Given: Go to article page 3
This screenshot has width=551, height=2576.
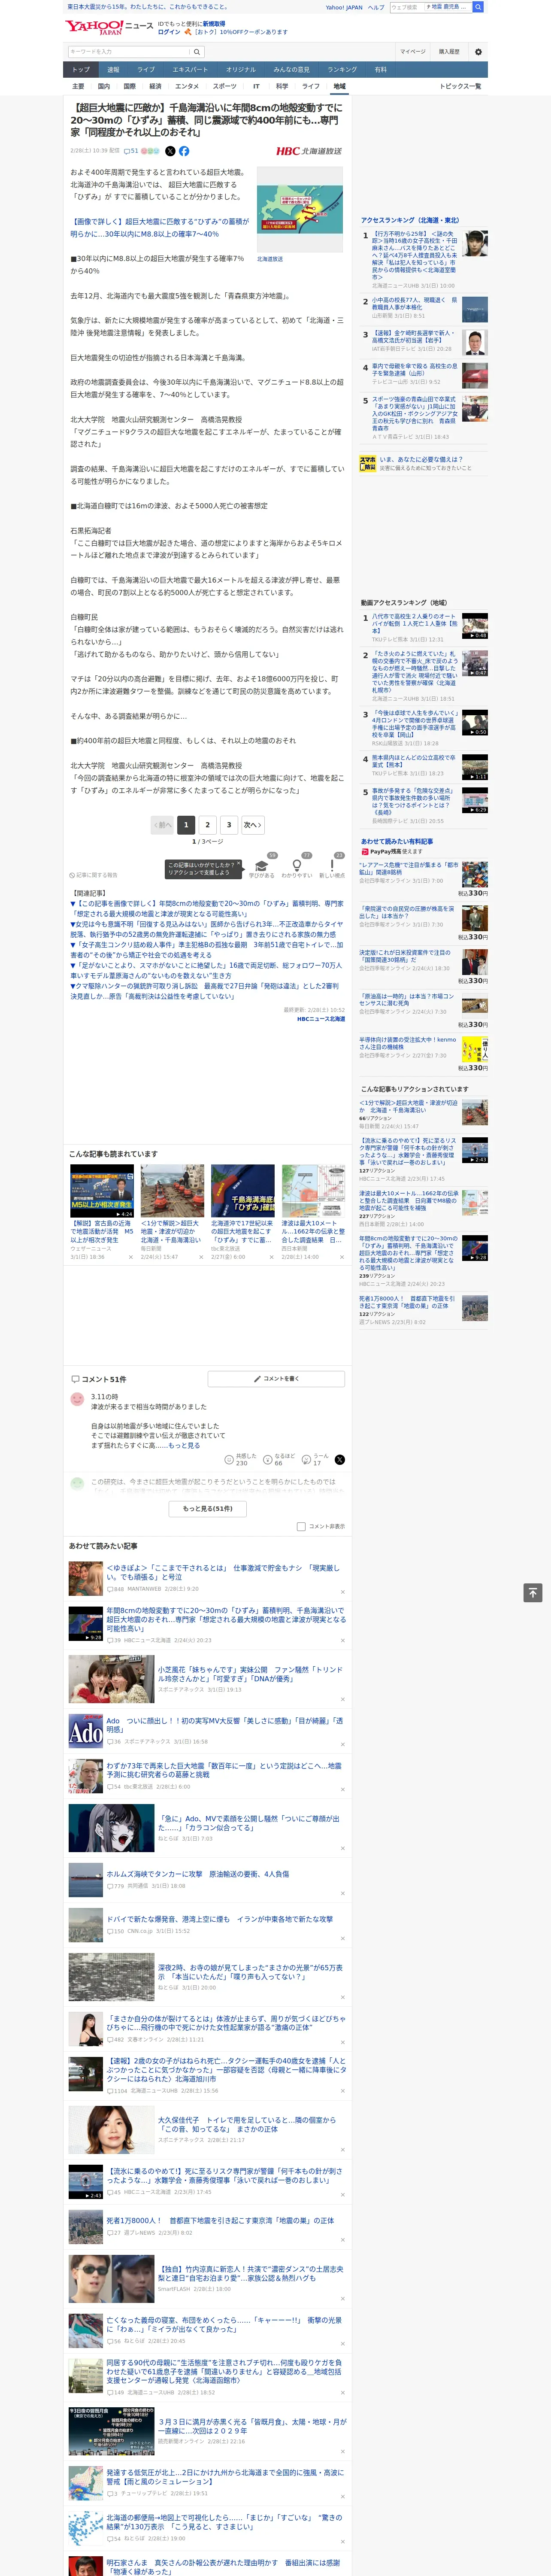Looking at the screenshot, I should coord(229,825).
